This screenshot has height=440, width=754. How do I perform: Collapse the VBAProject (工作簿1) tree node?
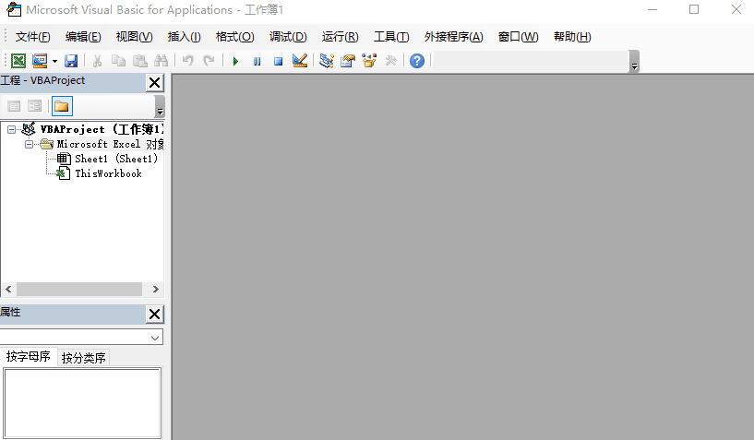(x=12, y=129)
